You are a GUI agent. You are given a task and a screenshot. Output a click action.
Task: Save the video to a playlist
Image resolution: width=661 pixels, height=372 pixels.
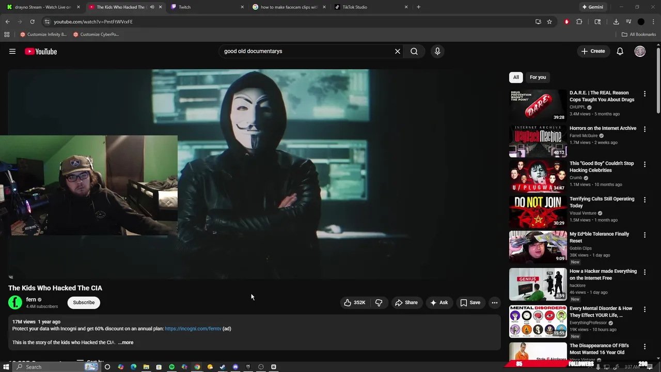[470, 303]
